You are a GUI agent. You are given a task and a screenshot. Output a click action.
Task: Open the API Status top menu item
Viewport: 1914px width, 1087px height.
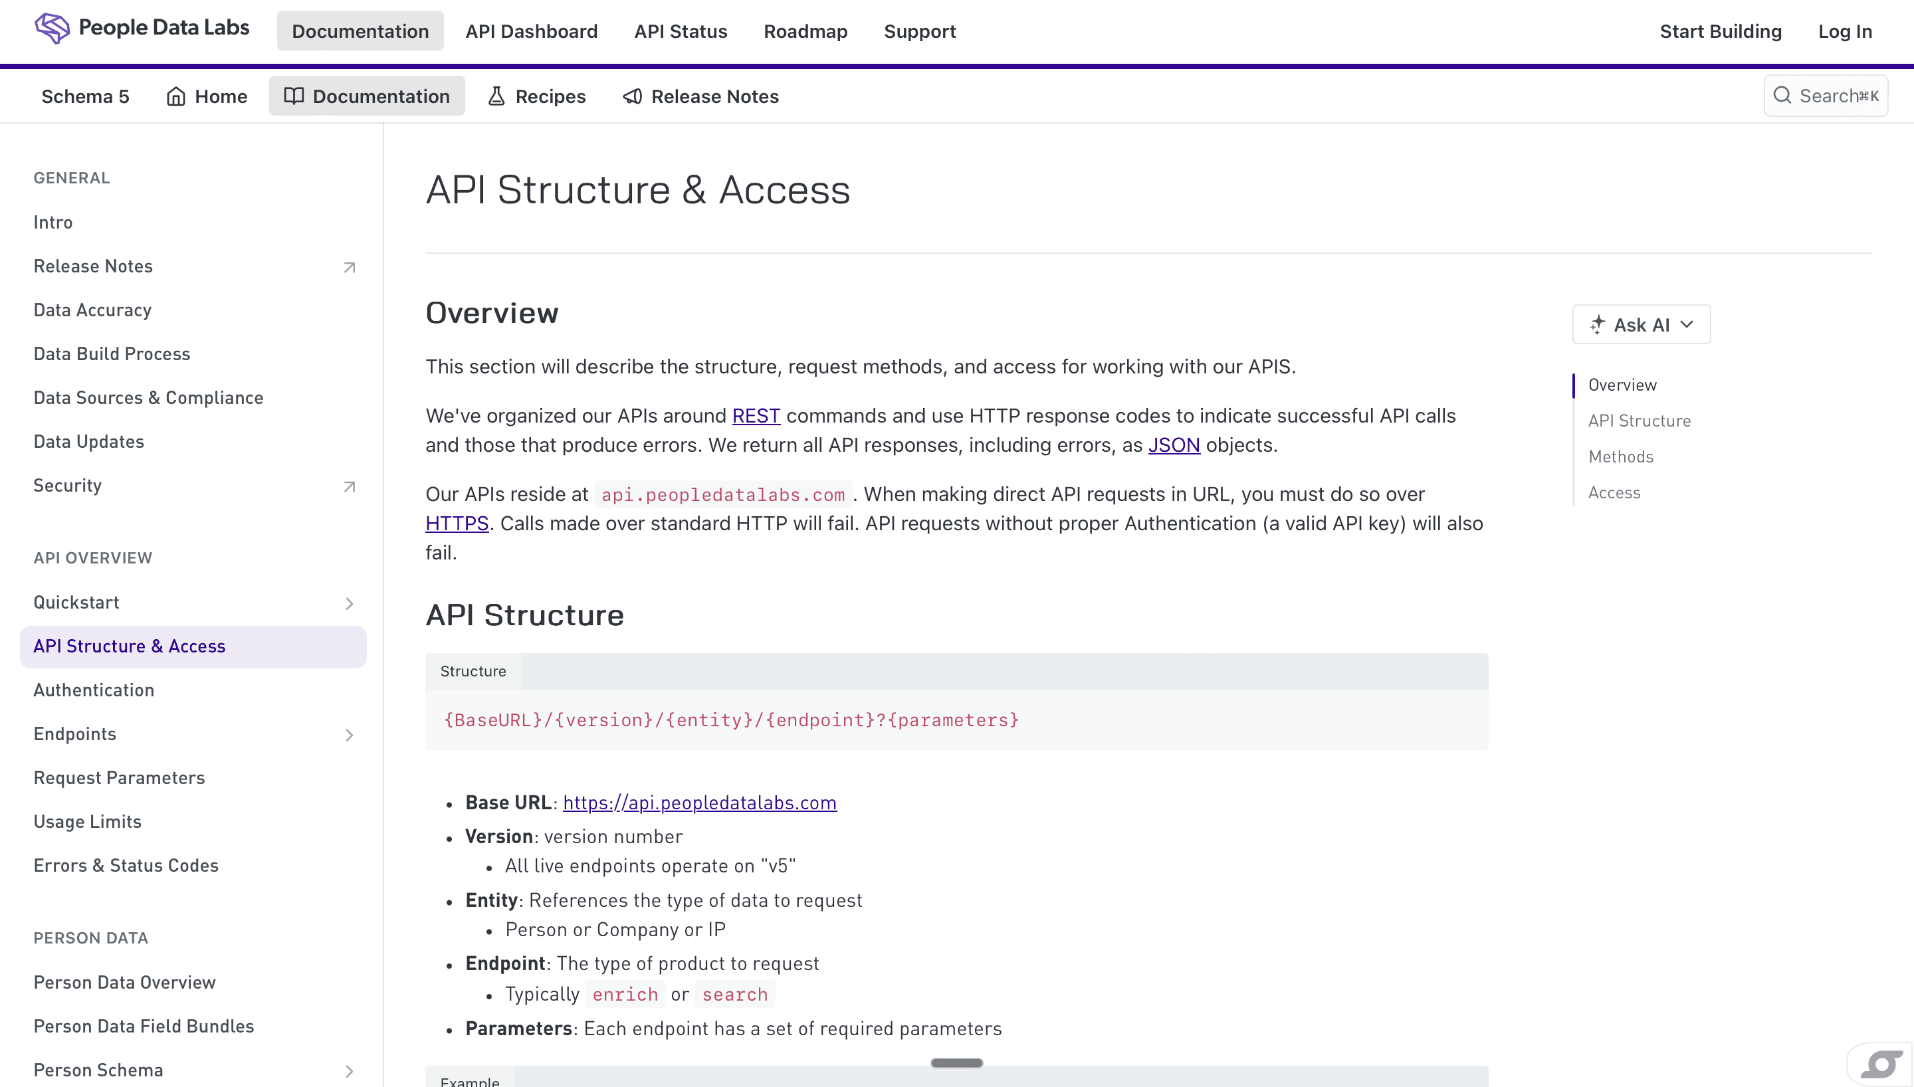coord(680,31)
